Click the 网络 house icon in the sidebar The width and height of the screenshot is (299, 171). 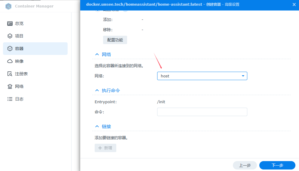coord(10,86)
